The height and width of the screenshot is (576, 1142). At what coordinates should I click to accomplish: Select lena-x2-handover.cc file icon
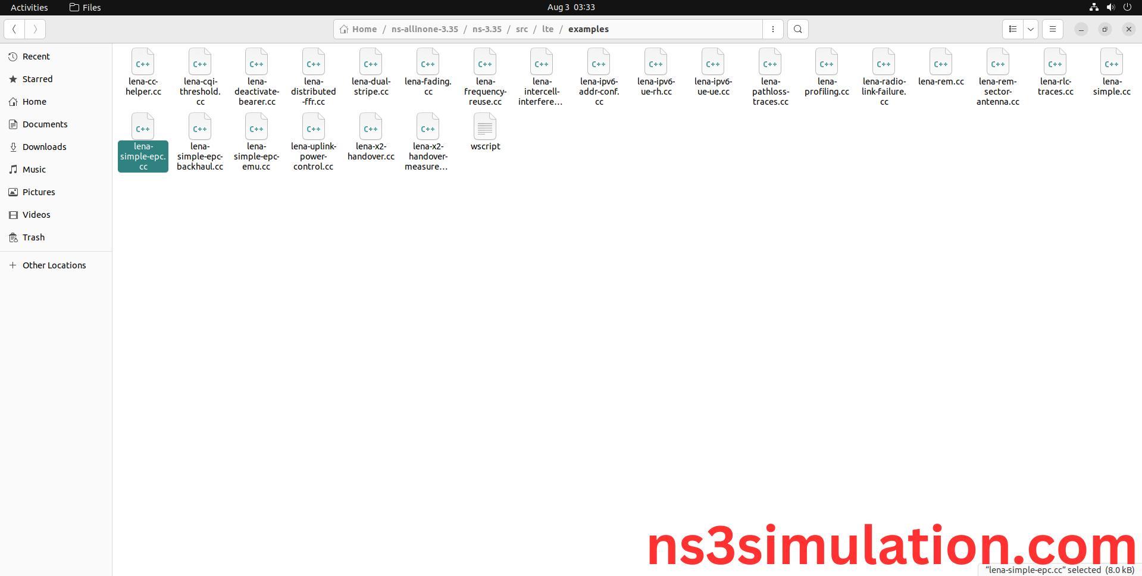coord(371,127)
